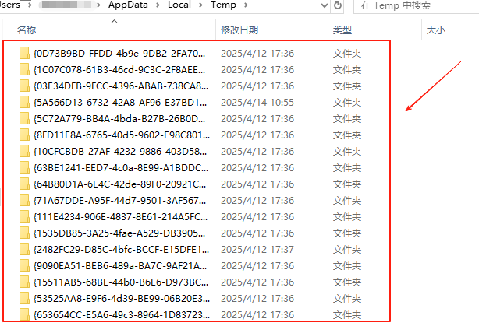The height and width of the screenshot is (326, 479).
Task: Click folder icon of {2482FC29-D85C-4bfc row
Action: tap(24, 249)
